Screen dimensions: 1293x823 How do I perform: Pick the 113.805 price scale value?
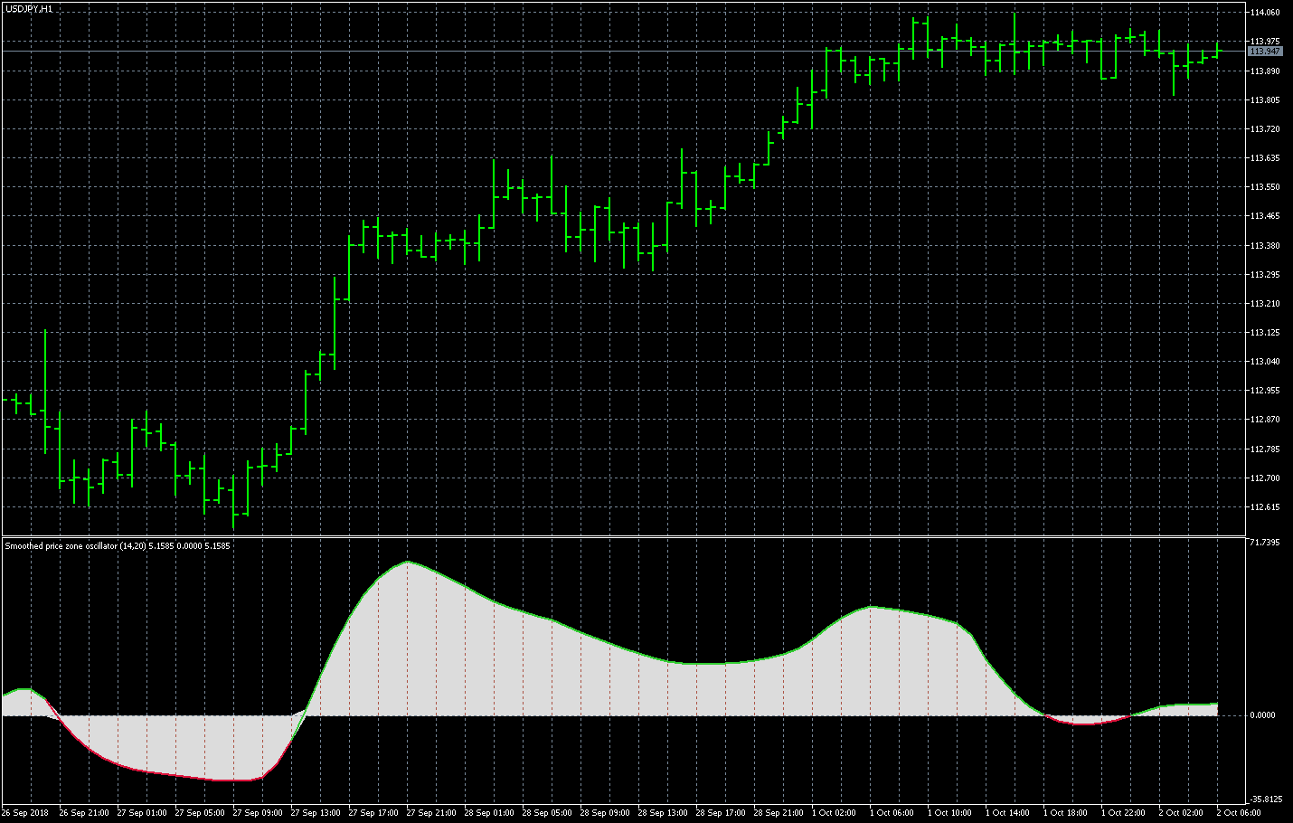coord(1265,100)
